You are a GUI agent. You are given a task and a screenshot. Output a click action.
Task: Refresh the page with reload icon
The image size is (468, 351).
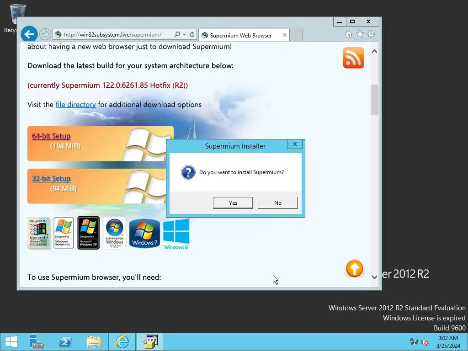coord(192,35)
